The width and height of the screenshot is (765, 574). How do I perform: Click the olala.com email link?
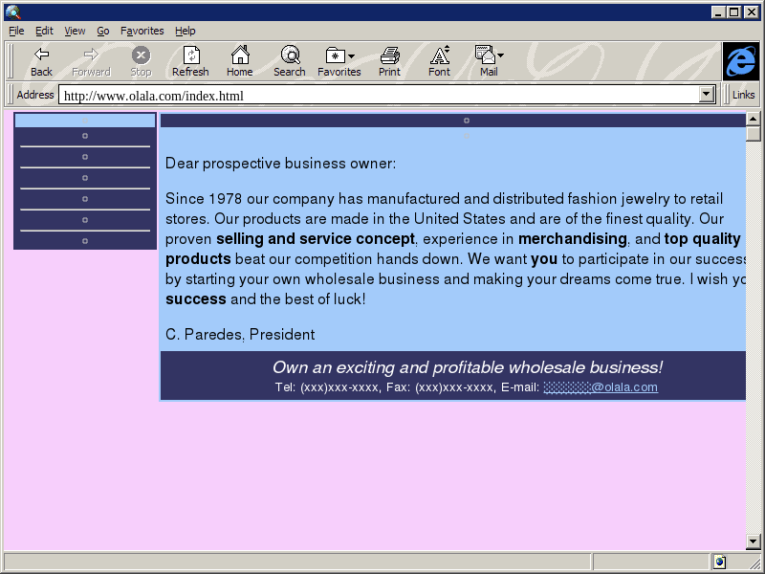601,387
